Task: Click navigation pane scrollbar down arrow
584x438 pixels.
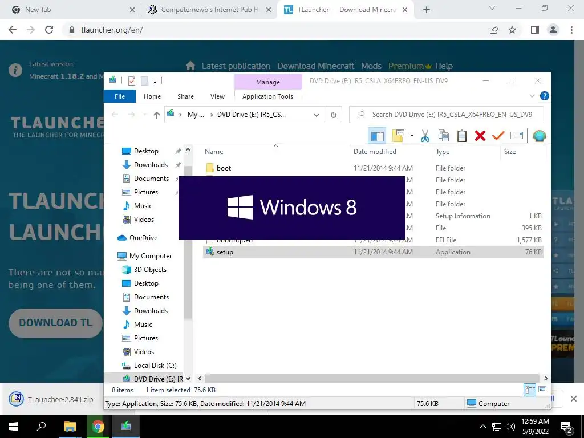Action: click(x=188, y=379)
